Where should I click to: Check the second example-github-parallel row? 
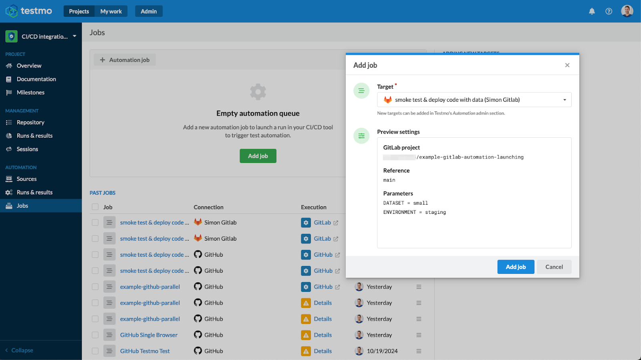pyautogui.click(x=95, y=303)
